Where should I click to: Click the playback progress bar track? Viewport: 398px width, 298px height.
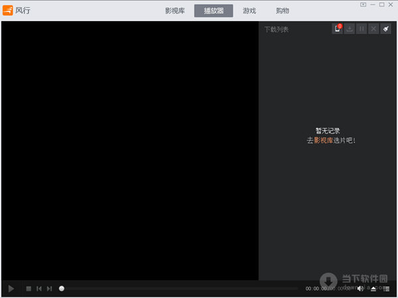181,289
